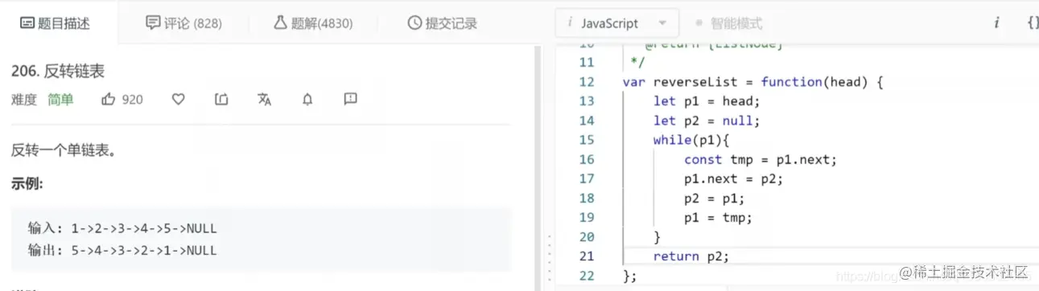Switch to 评论 (828) tab
The image size is (1039, 291).
click(x=183, y=23)
